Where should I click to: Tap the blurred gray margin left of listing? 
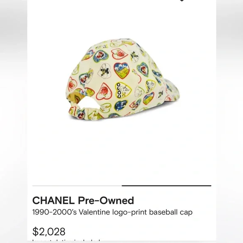click(x=14, y=121)
